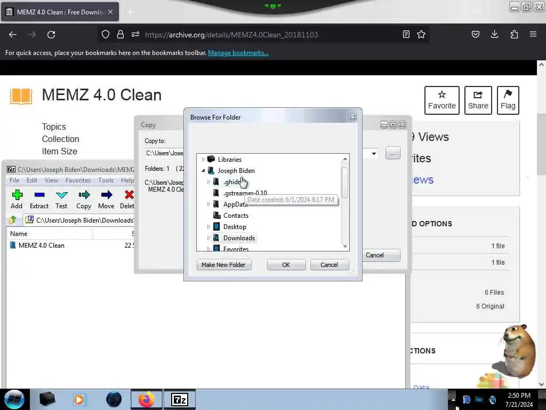This screenshot has height=410, width=546.
Task: Select MEMZ 4.0 Clean row in 7-Zip
Action: click(70, 245)
